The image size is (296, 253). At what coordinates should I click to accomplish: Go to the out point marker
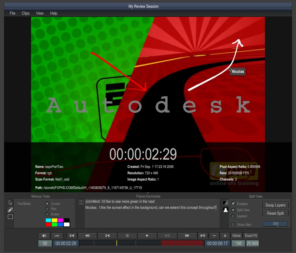pos(167,235)
